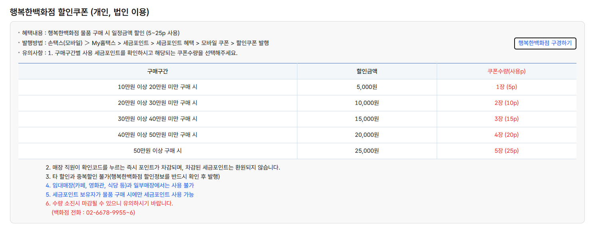Image resolution: width=592 pixels, height=227 pixels.
Task: Click the 행복한백화점 구경하기 button
Action: click(x=545, y=43)
